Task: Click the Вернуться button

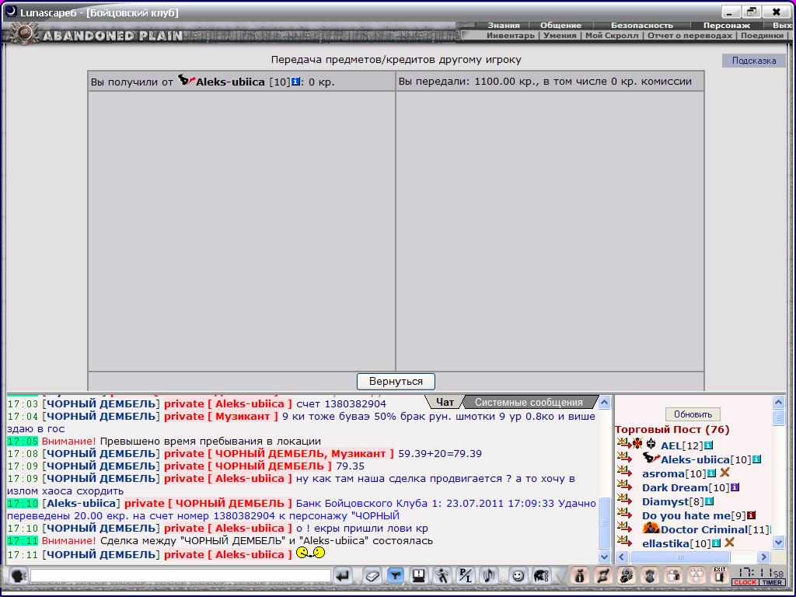Action: pos(396,381)
